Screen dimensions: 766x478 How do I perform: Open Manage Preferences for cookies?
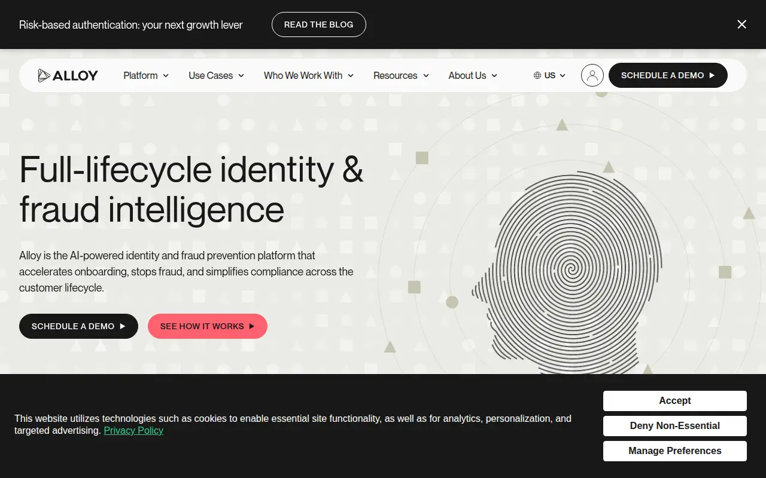click(x=675, y=451)
